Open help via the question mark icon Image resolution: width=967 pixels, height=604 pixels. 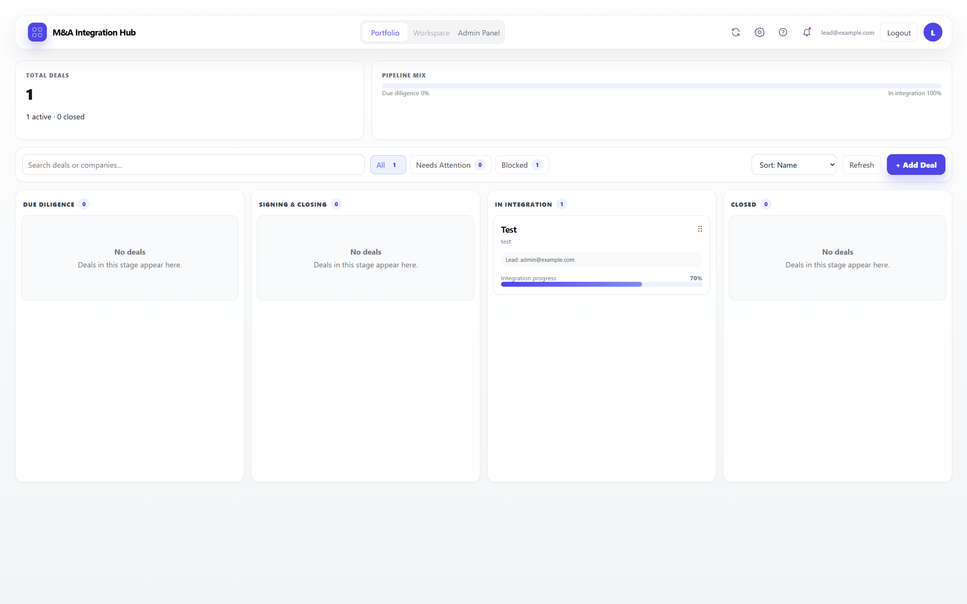coord(783,32)
